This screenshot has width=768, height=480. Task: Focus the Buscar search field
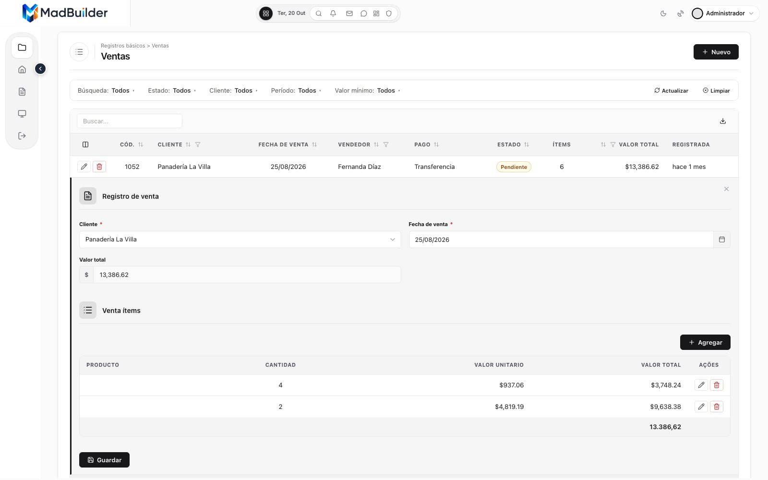coord(130,121)
